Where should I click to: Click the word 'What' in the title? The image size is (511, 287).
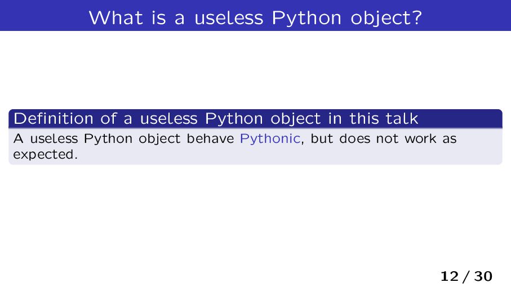[115, 17]
